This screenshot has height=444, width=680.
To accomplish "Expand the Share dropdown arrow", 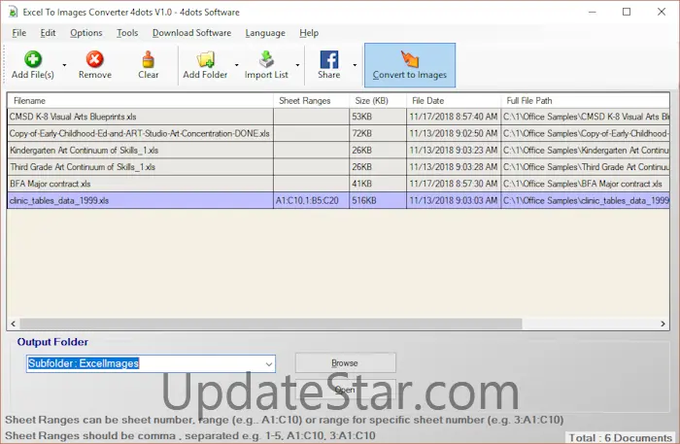I will [x=355, y=65].
